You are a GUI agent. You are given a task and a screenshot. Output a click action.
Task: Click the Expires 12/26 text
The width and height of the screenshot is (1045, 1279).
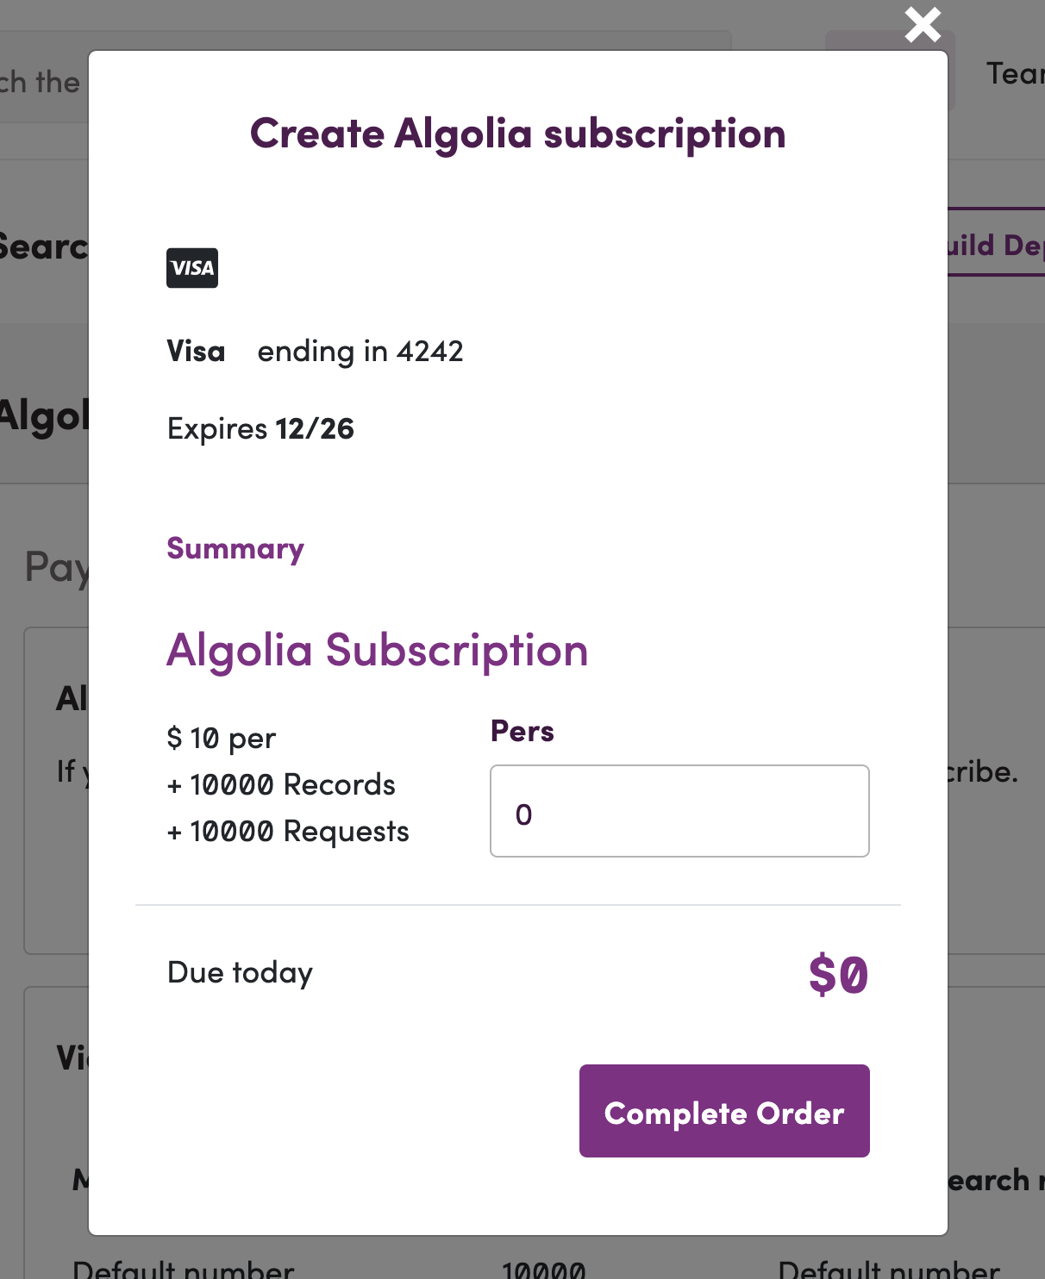[x=260, y=429]
